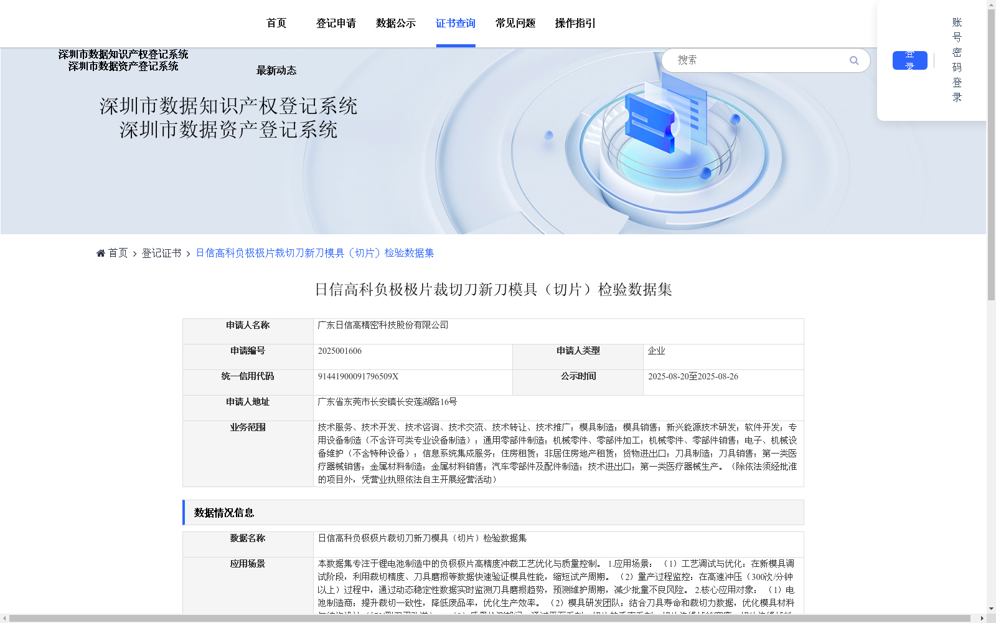This screenshot has width=996, height=623.
Task: Click the 数据情况信息 section header
Action: pos(493,512)
